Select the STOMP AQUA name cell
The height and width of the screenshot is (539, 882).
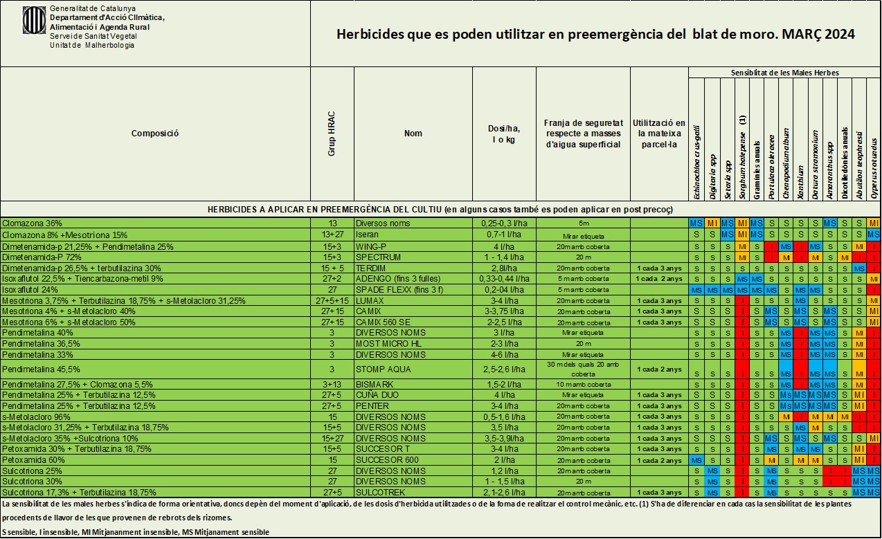coord(413,369)
